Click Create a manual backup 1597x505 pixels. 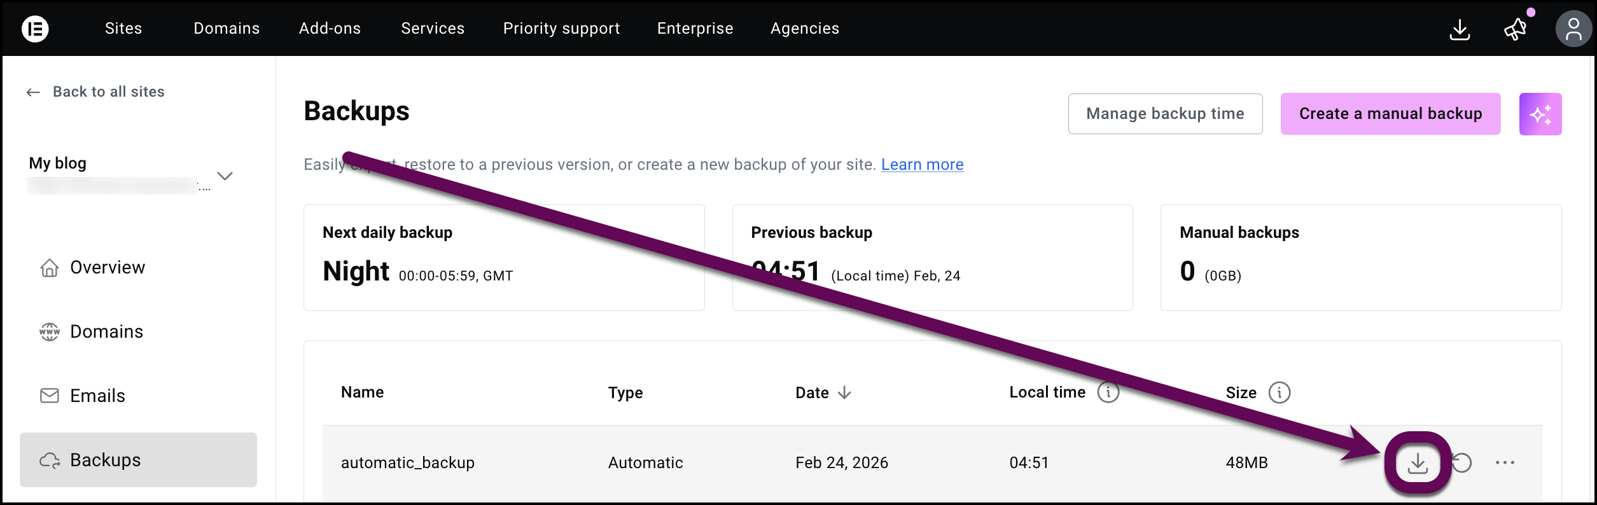click(x=1390, y=114)
